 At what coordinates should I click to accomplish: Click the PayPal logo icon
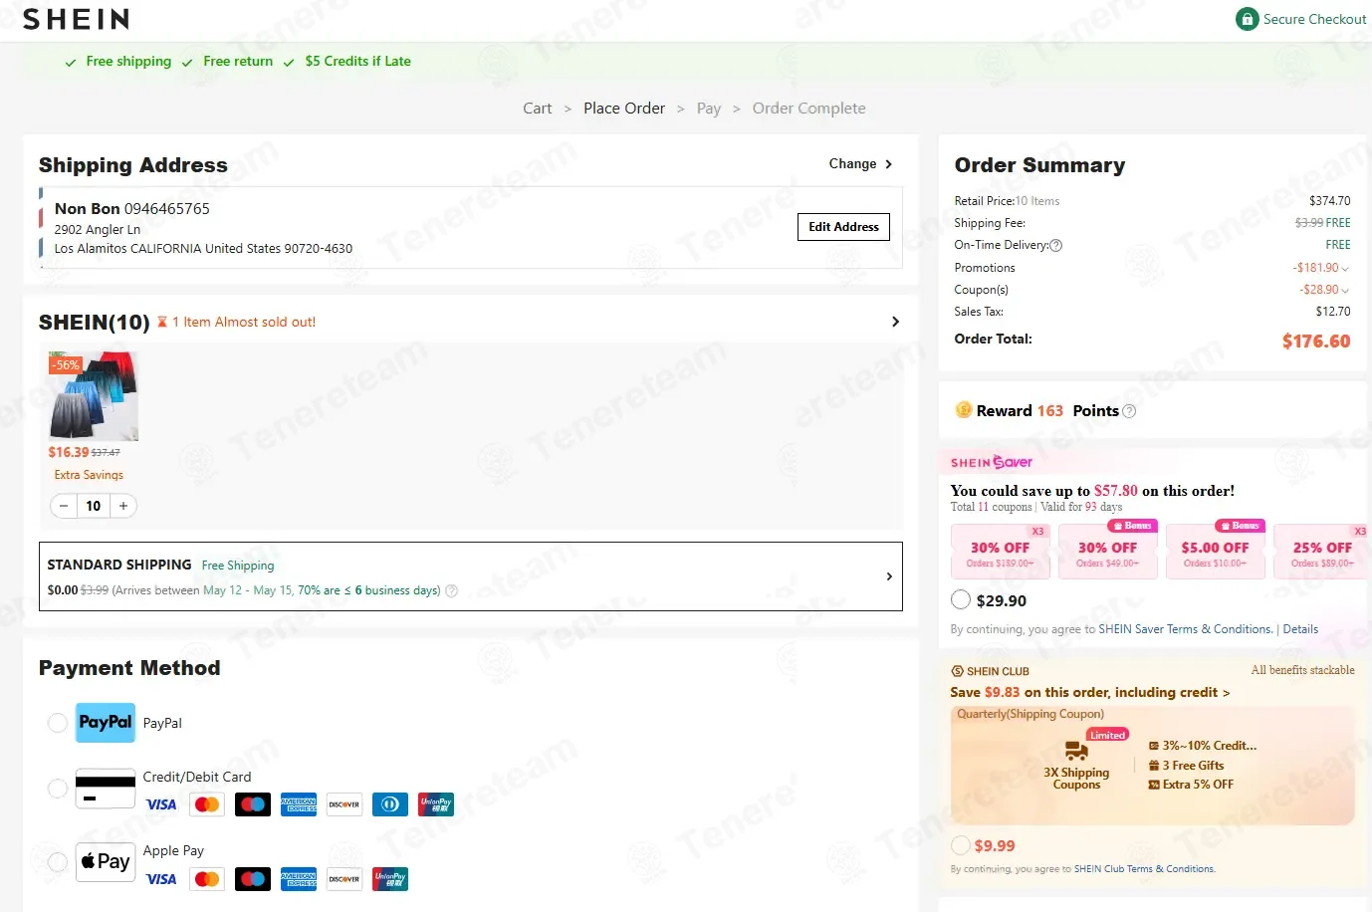click(x=106, y=723)
